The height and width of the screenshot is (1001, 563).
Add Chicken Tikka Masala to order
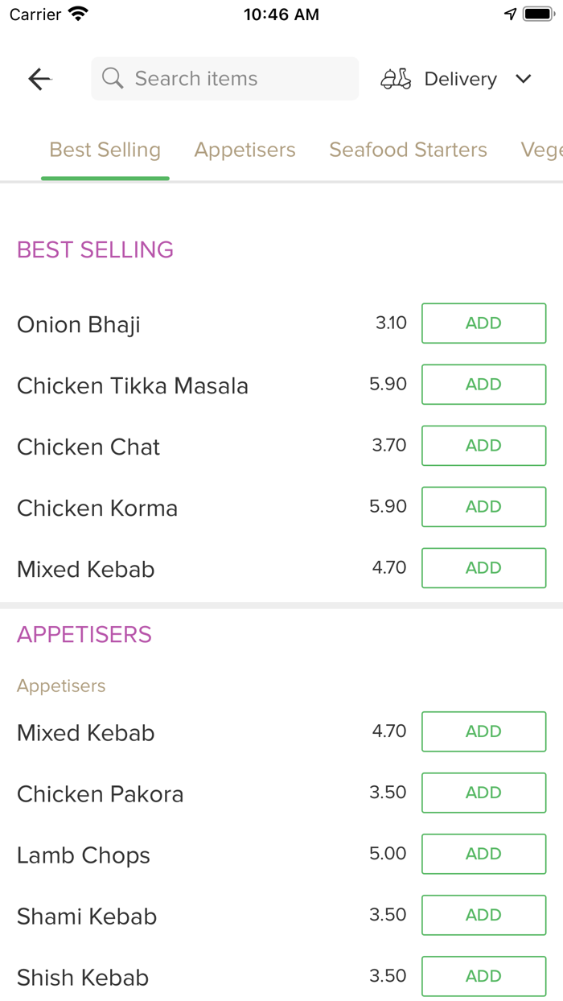coord(483,385)
